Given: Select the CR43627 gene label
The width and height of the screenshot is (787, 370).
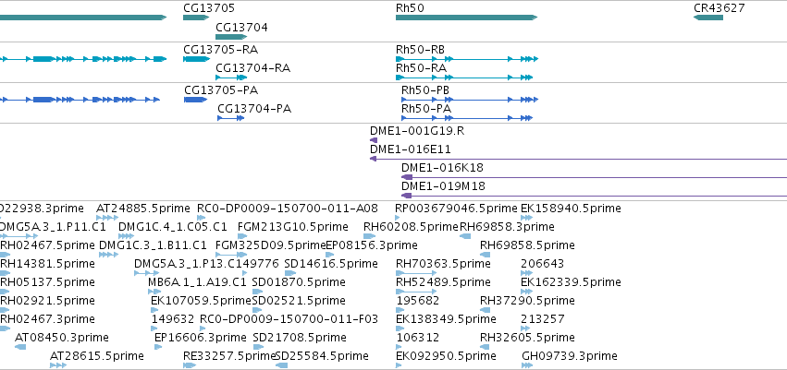Looking at the screenshot, I should pyautogui.click(x=719, y=8).
